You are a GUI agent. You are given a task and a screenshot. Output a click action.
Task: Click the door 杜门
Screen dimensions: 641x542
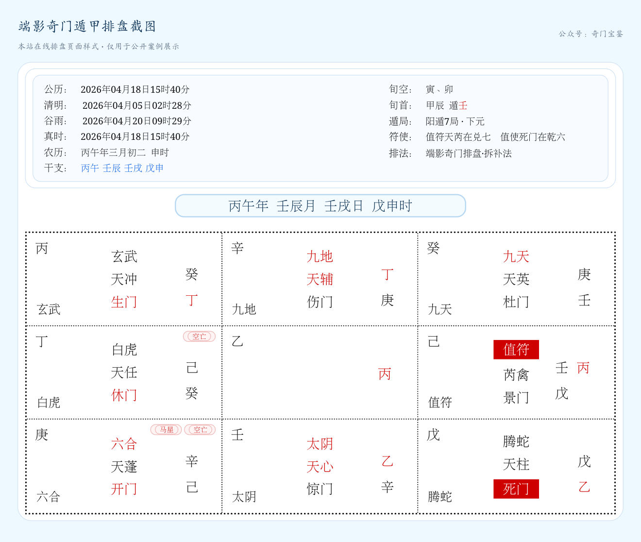click(516, 302)
